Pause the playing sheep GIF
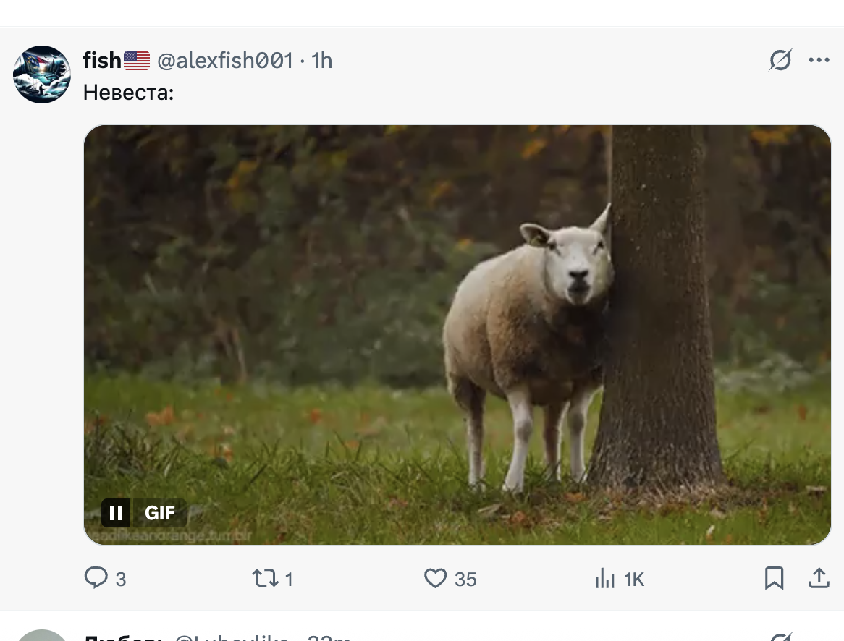This screenshot has width=844, height=641. coord(116,513)
